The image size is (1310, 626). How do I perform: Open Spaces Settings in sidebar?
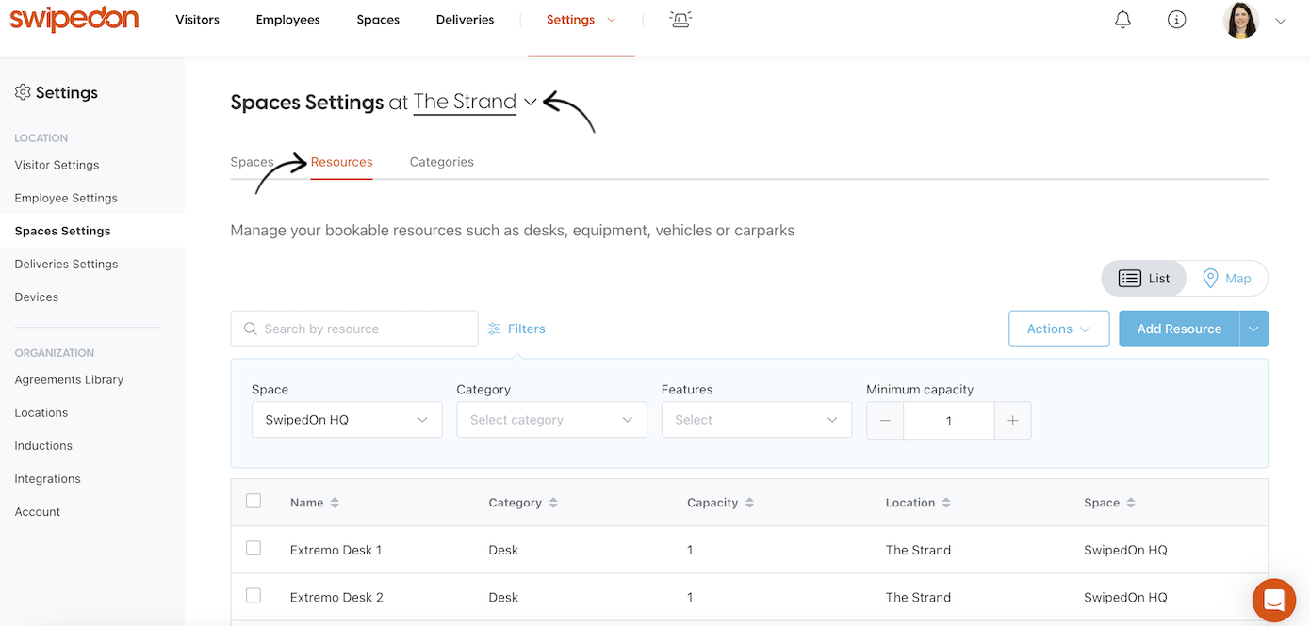point(62,231)
